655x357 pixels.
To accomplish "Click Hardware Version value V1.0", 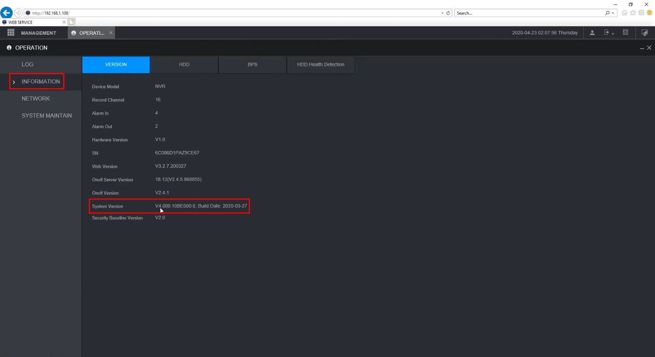I will click(x=160, y=140).
